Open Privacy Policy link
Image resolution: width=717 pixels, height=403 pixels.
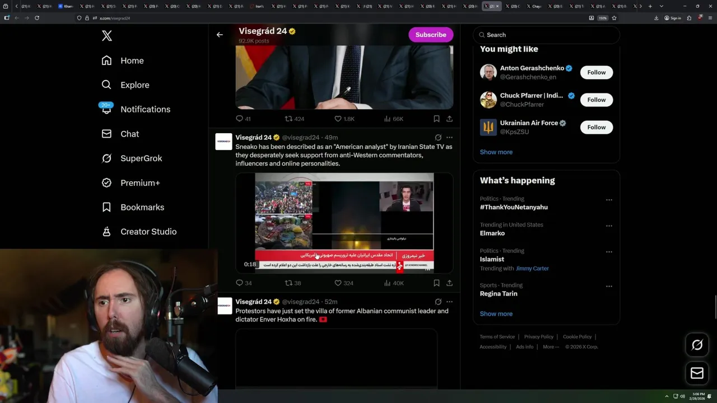tap(538, 337)
